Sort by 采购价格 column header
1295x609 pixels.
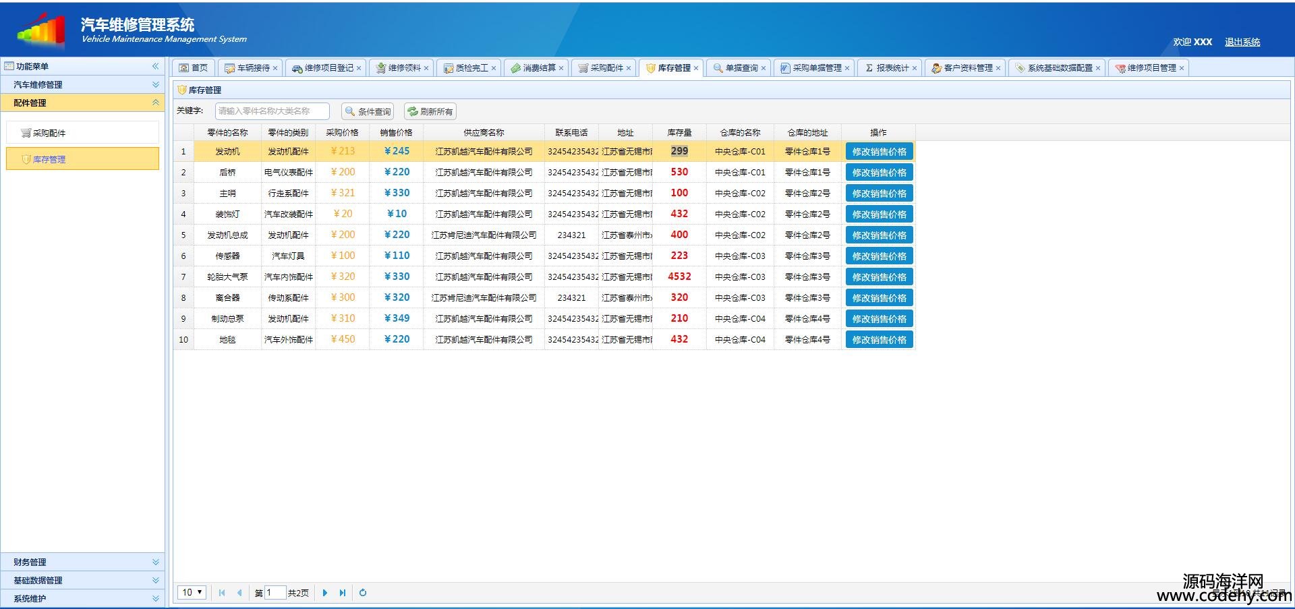click(342, 133)
